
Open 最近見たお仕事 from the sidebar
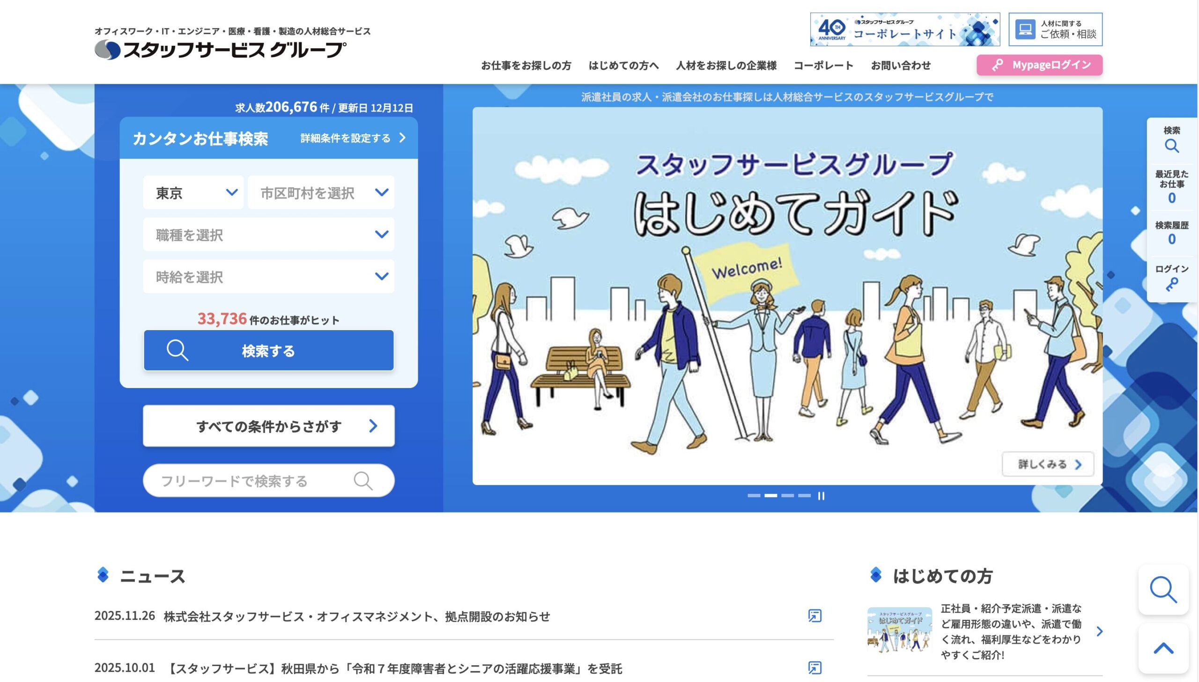click(x=1173, y=187)
